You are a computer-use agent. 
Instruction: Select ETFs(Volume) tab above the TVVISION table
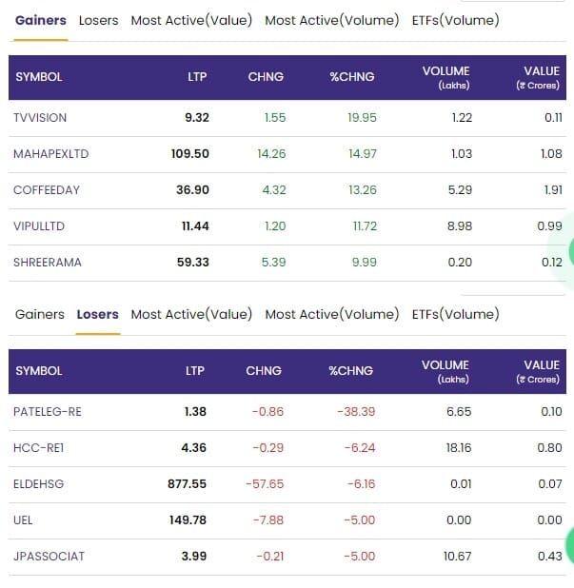pos(455,20)
